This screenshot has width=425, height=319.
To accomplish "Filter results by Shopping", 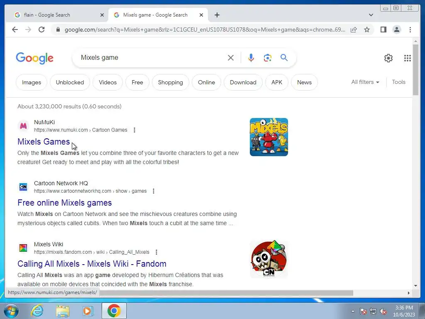I will [171, 82].
